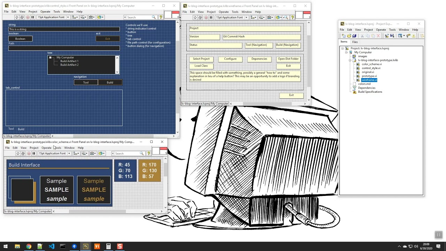Open Reorder menu in control_style.vi toolbar
This screenshot has height=251, width=446.
coord(100,17)
